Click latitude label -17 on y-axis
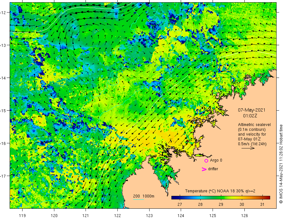The width and height of the screenshot is (283, 218). coord(3,176)
